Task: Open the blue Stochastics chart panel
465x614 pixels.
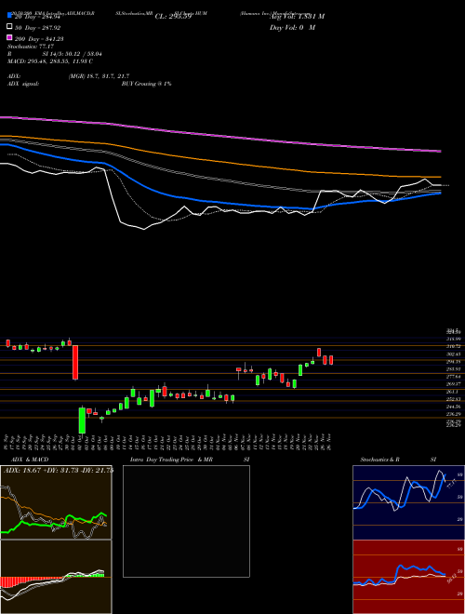Action: point(408,502)
